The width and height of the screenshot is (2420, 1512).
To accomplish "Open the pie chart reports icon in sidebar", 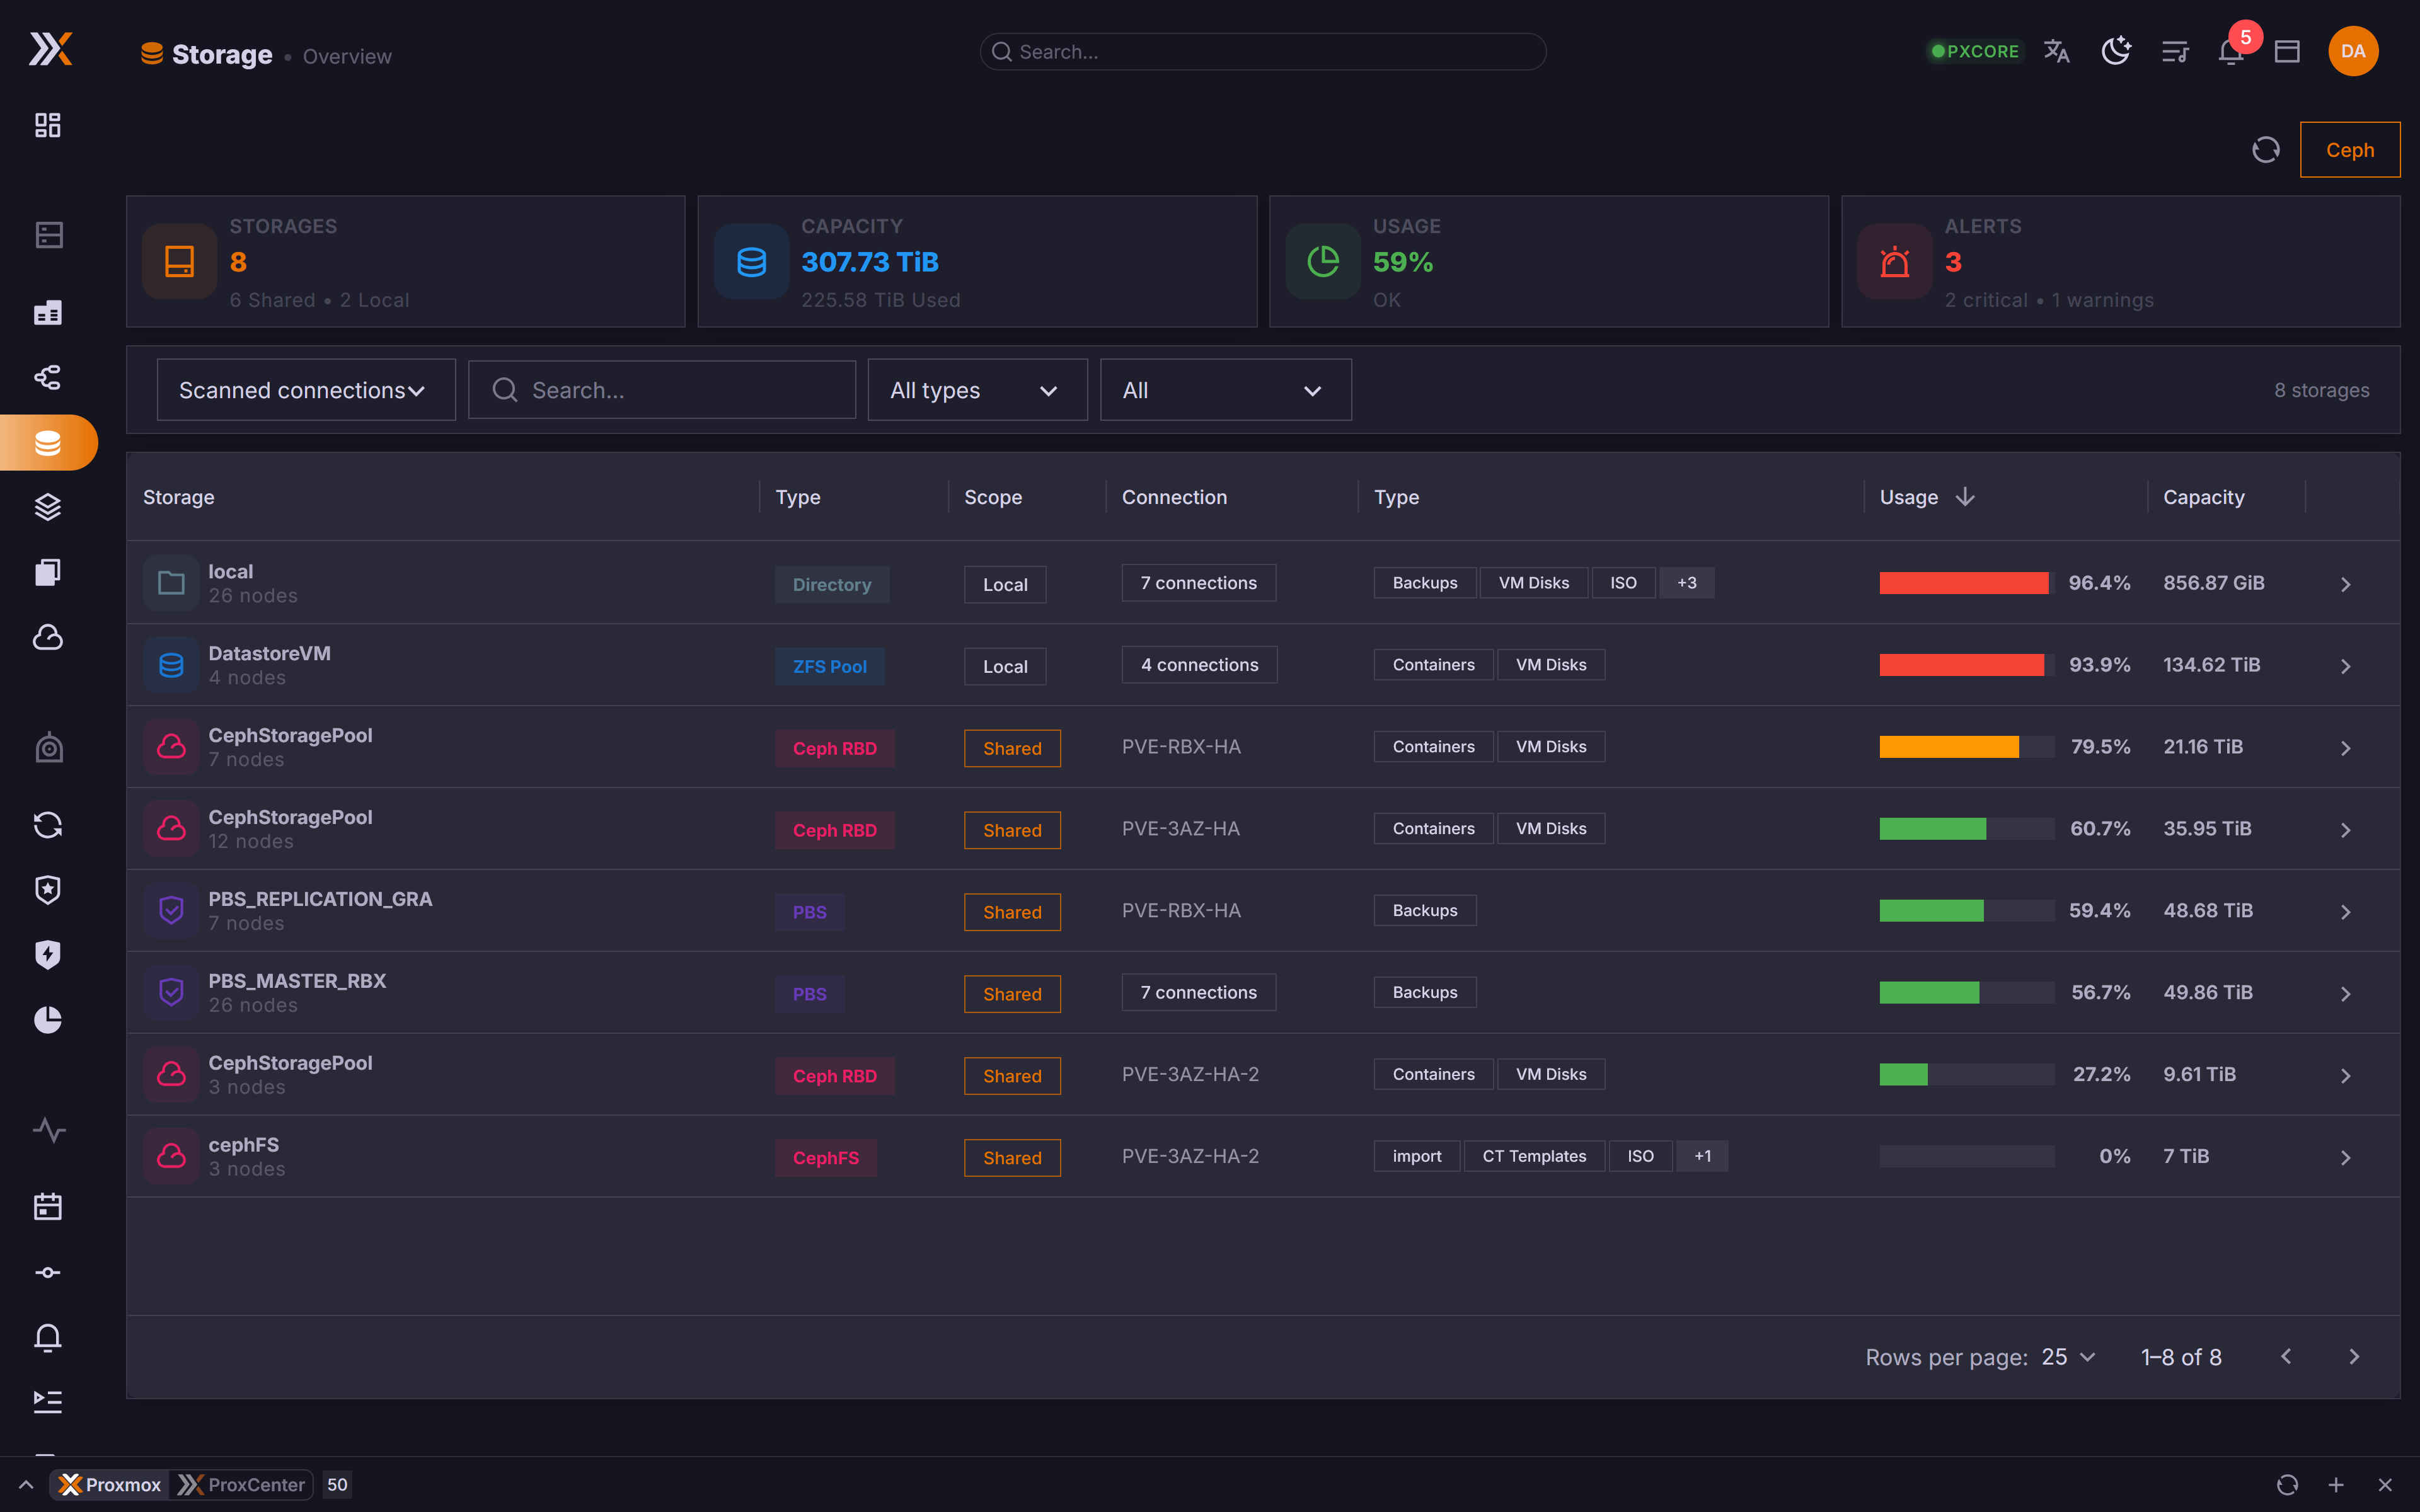I will coord(47,1020).
